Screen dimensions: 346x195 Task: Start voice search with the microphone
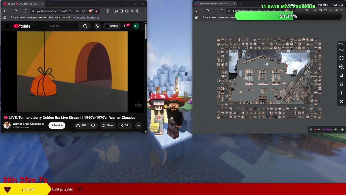pos(97,26)
